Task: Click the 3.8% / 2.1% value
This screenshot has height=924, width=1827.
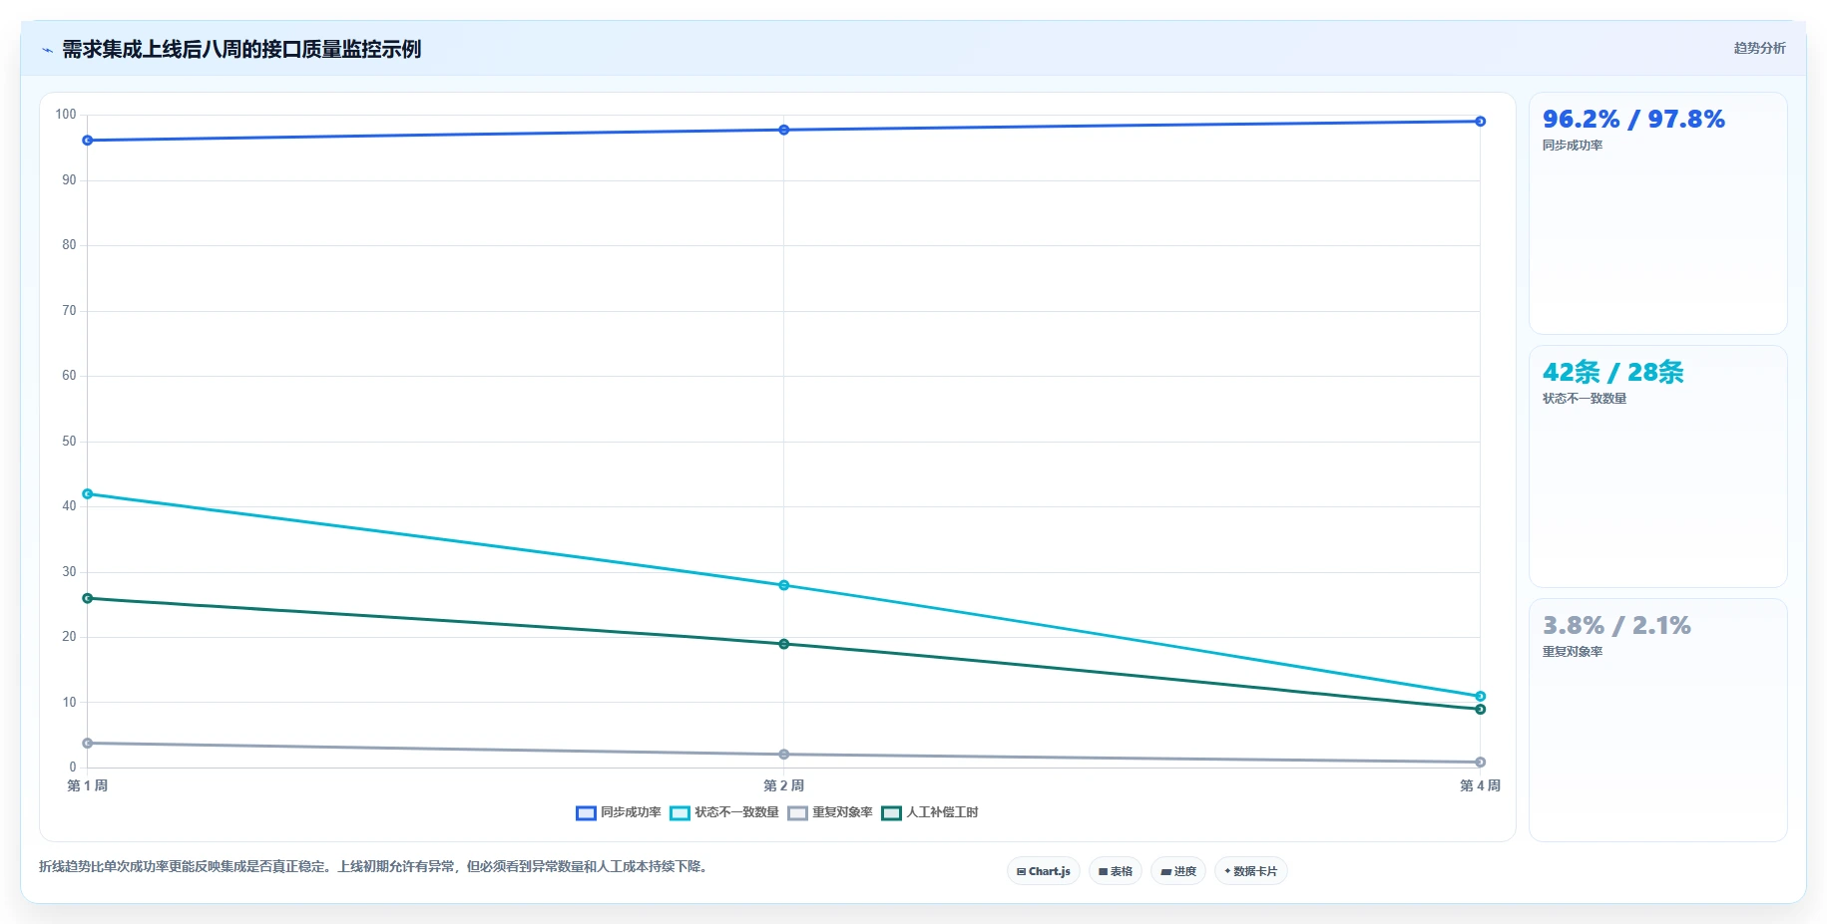Action: pos(1616,626)
